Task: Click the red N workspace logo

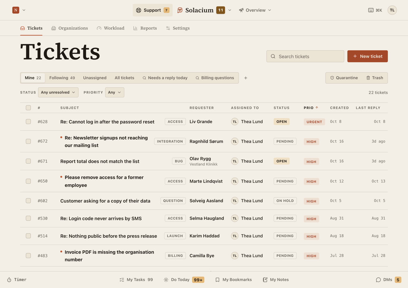Action: point(16,10)
